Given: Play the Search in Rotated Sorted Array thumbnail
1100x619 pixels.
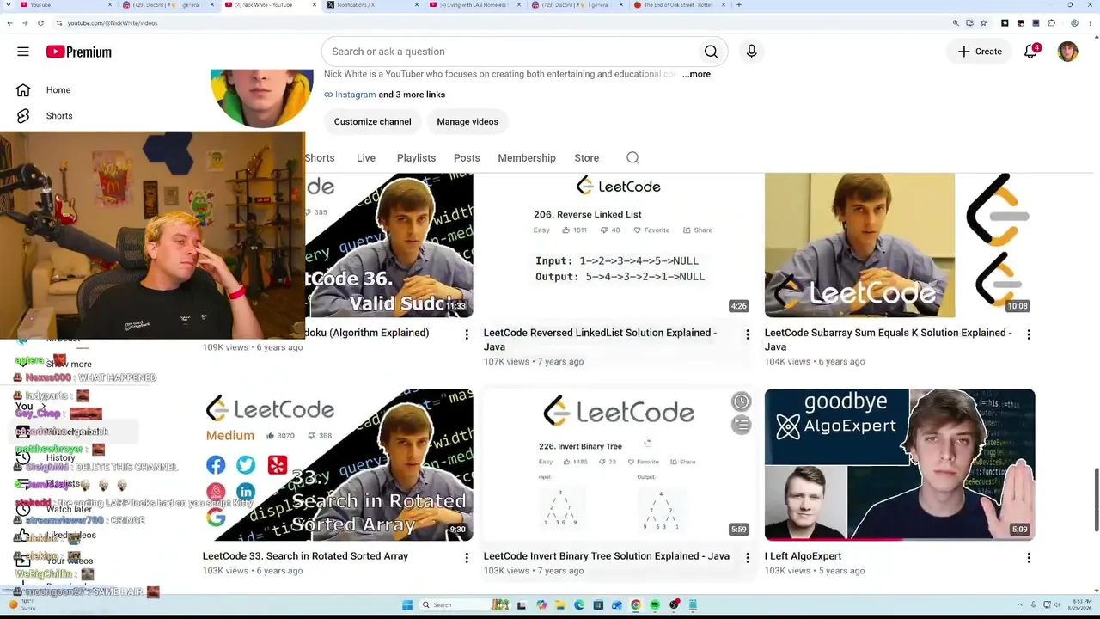Looking at the screenshot, I should 338,465.
